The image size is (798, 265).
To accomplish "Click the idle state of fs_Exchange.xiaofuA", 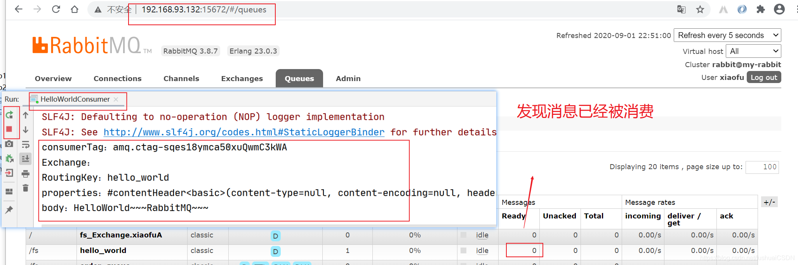I will coord(482,235).
